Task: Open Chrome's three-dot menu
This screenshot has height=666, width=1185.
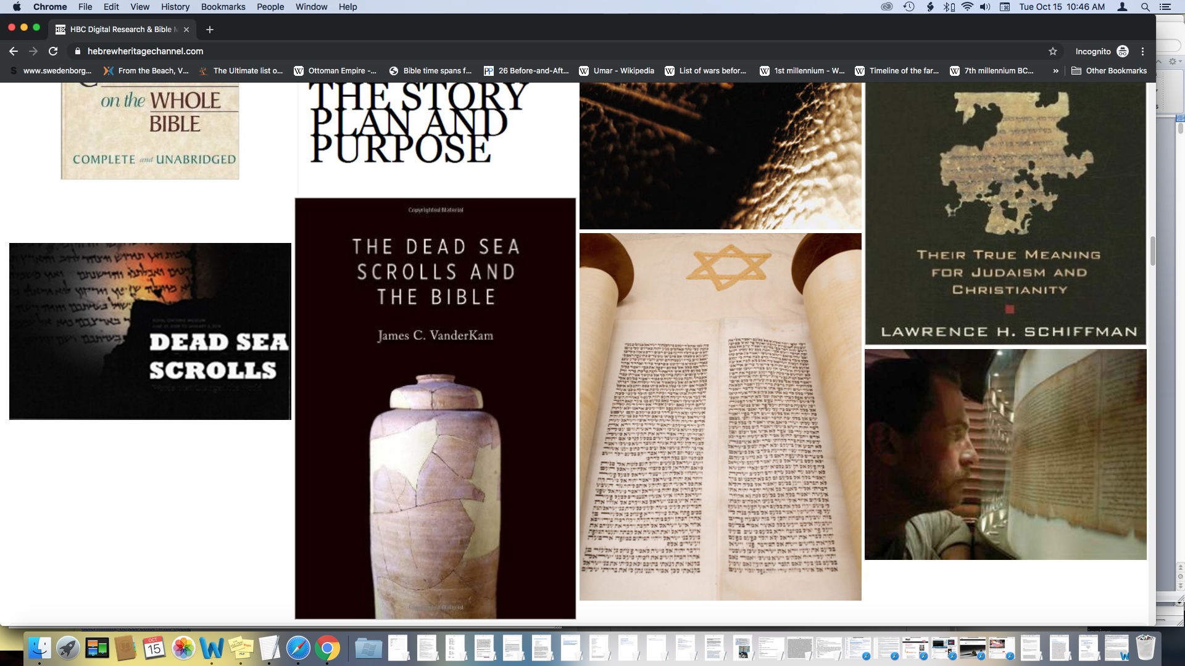Action: click(x=1142, y=51)
